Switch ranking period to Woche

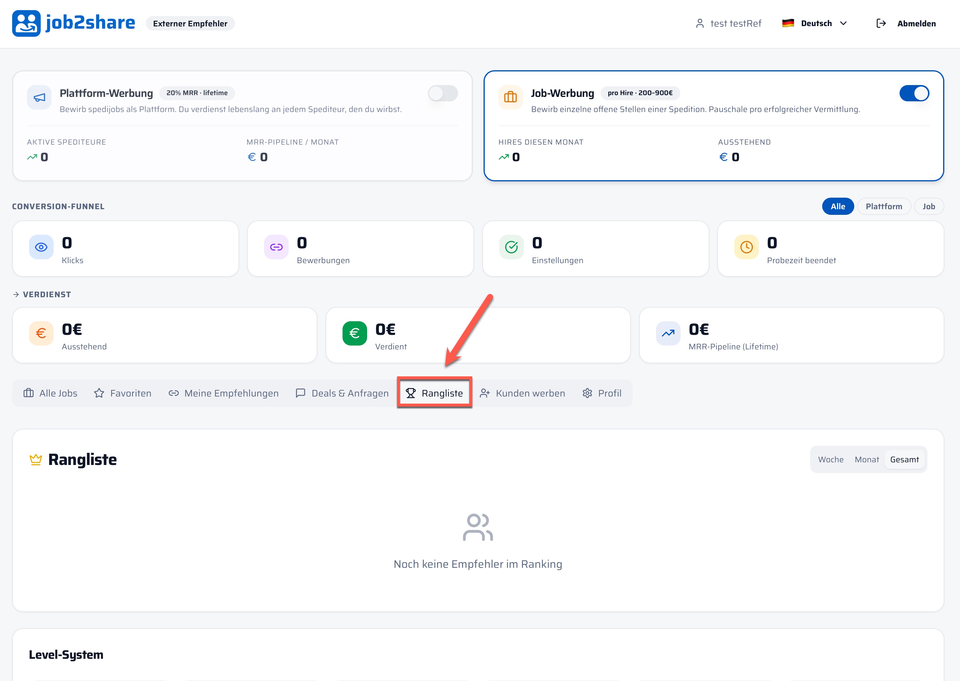click(831, 460)
